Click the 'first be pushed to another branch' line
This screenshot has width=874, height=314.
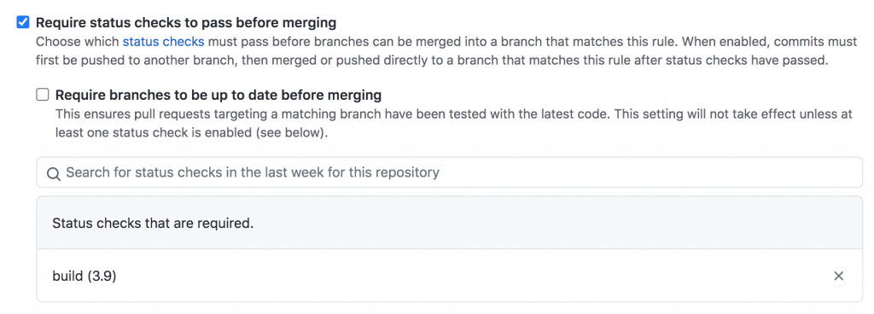pos(431,60)
